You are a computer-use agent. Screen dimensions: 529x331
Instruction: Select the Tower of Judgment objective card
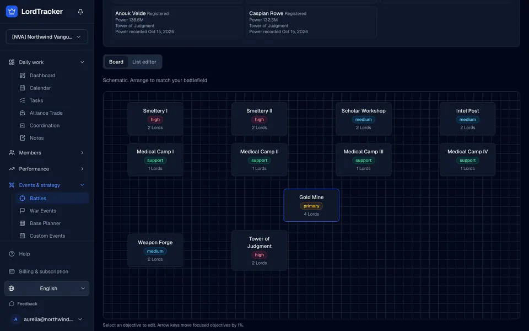coord(259,250)
